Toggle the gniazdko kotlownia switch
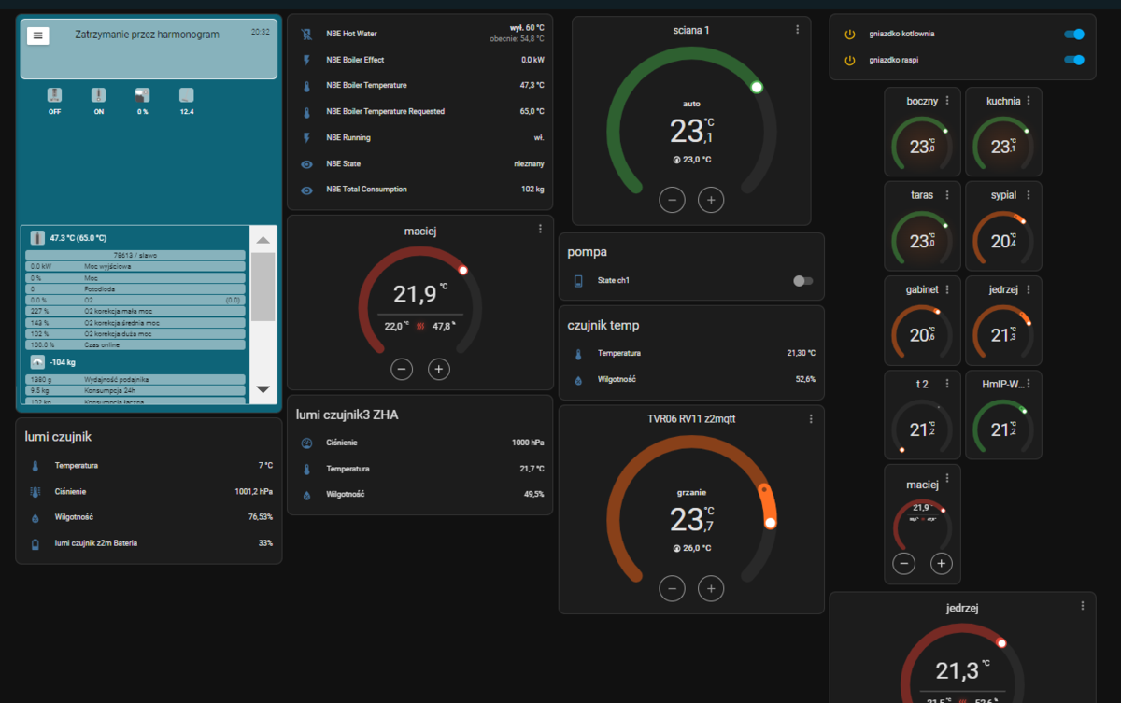The width and height of the screenshot is (1121, 703). 1073,35
